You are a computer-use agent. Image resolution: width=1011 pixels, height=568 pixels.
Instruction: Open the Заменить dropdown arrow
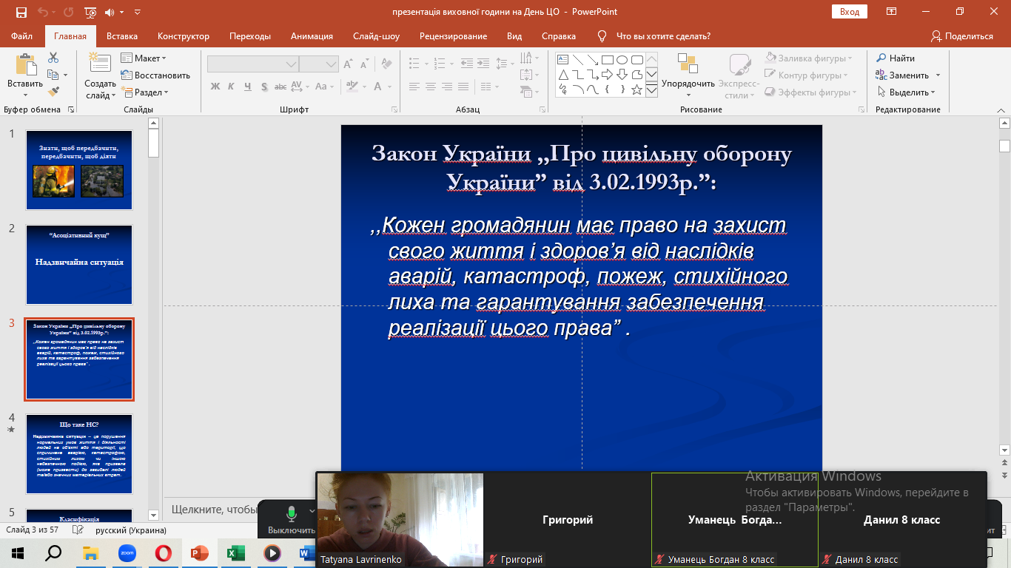[x=938, y=75]
